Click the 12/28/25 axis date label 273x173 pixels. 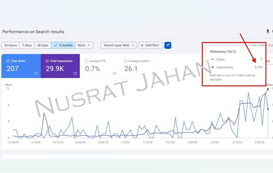[x=103, y=142]
